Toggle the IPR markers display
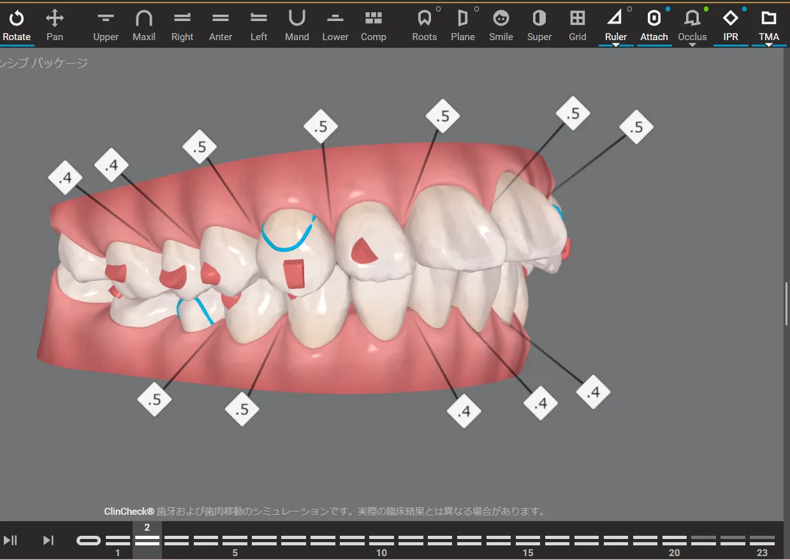The width and height of the screenshot is (790, 560). 731,25
